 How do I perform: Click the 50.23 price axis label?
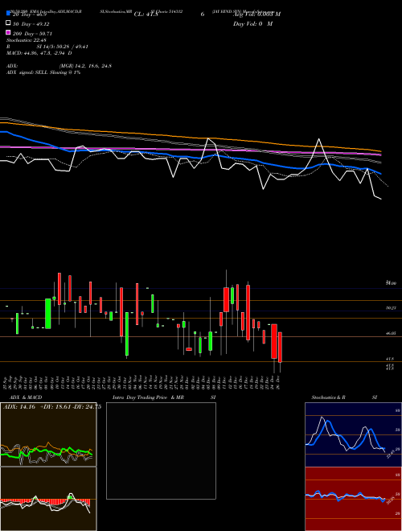coord(392,308)
